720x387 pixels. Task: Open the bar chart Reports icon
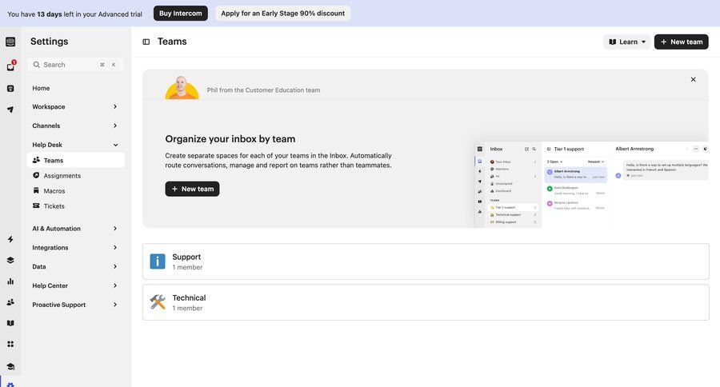point(10,281)
